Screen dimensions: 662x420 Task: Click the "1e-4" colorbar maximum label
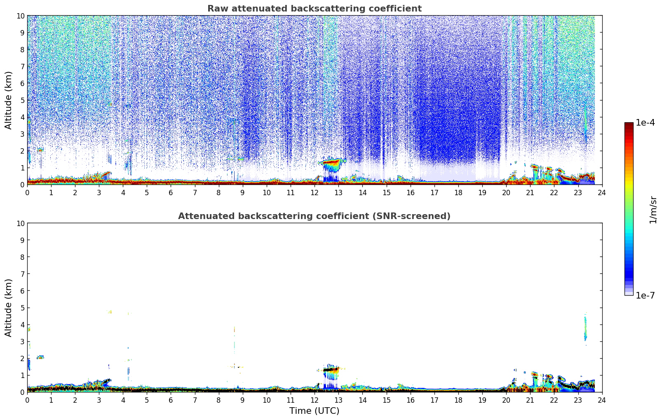click(645, 123)
